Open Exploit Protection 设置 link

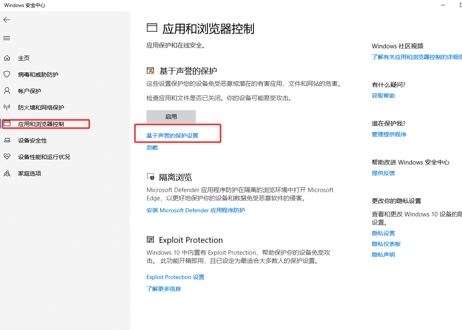175,277
